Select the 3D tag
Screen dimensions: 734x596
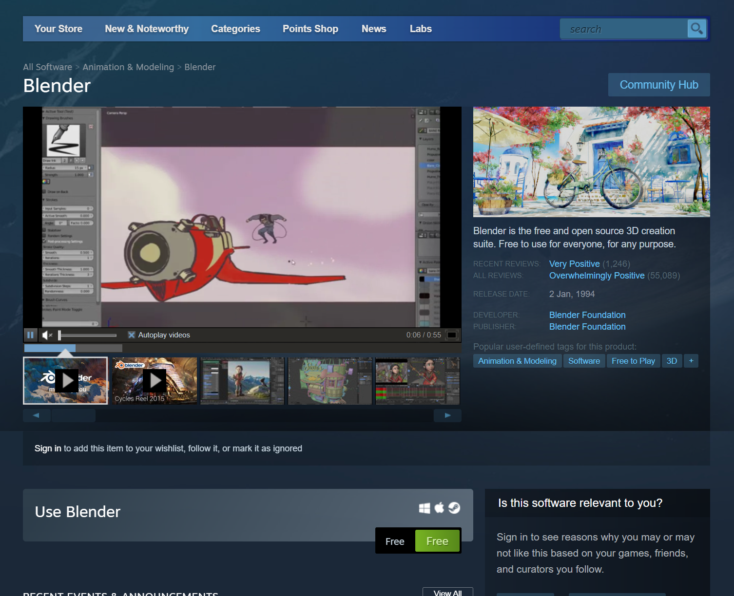coord(672,361)
